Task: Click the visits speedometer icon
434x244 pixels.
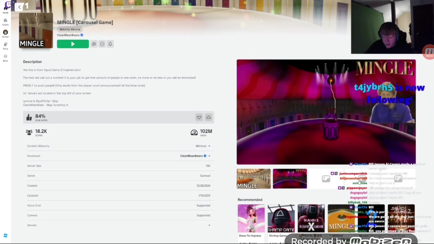Action: 194,133
